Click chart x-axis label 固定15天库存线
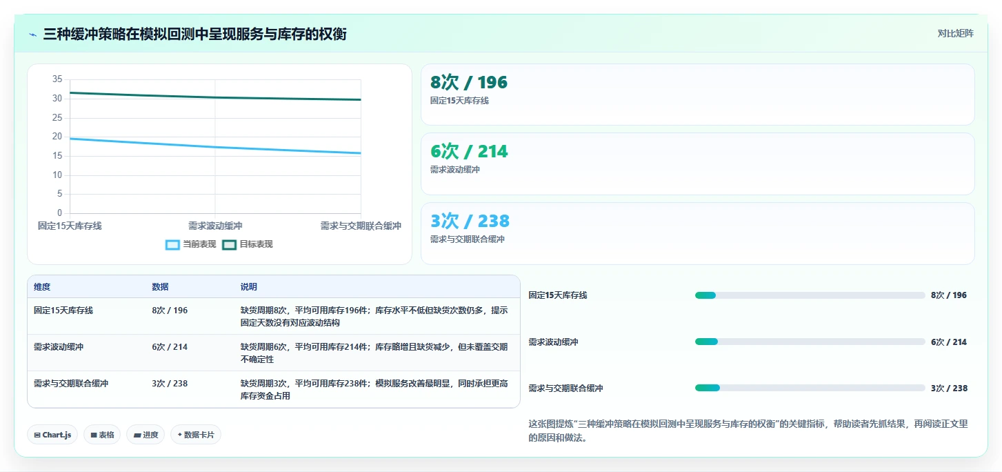The height and width of the screenshot is (472, 1002). click(70, 226)
